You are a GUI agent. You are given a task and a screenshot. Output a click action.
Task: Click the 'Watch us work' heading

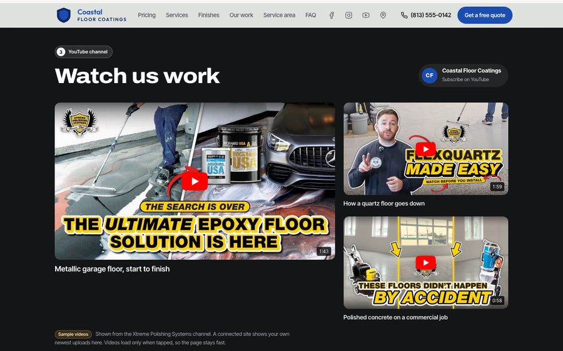(137, 76)
